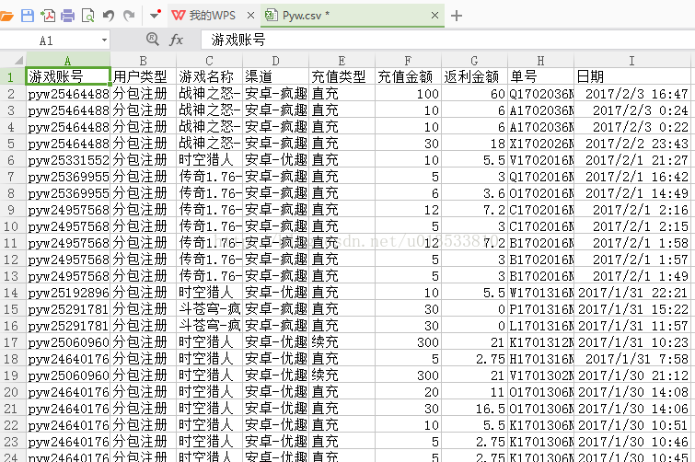Screen dimensions: 695x462
Task: Redo the last undone action
Action: [129, 16]
